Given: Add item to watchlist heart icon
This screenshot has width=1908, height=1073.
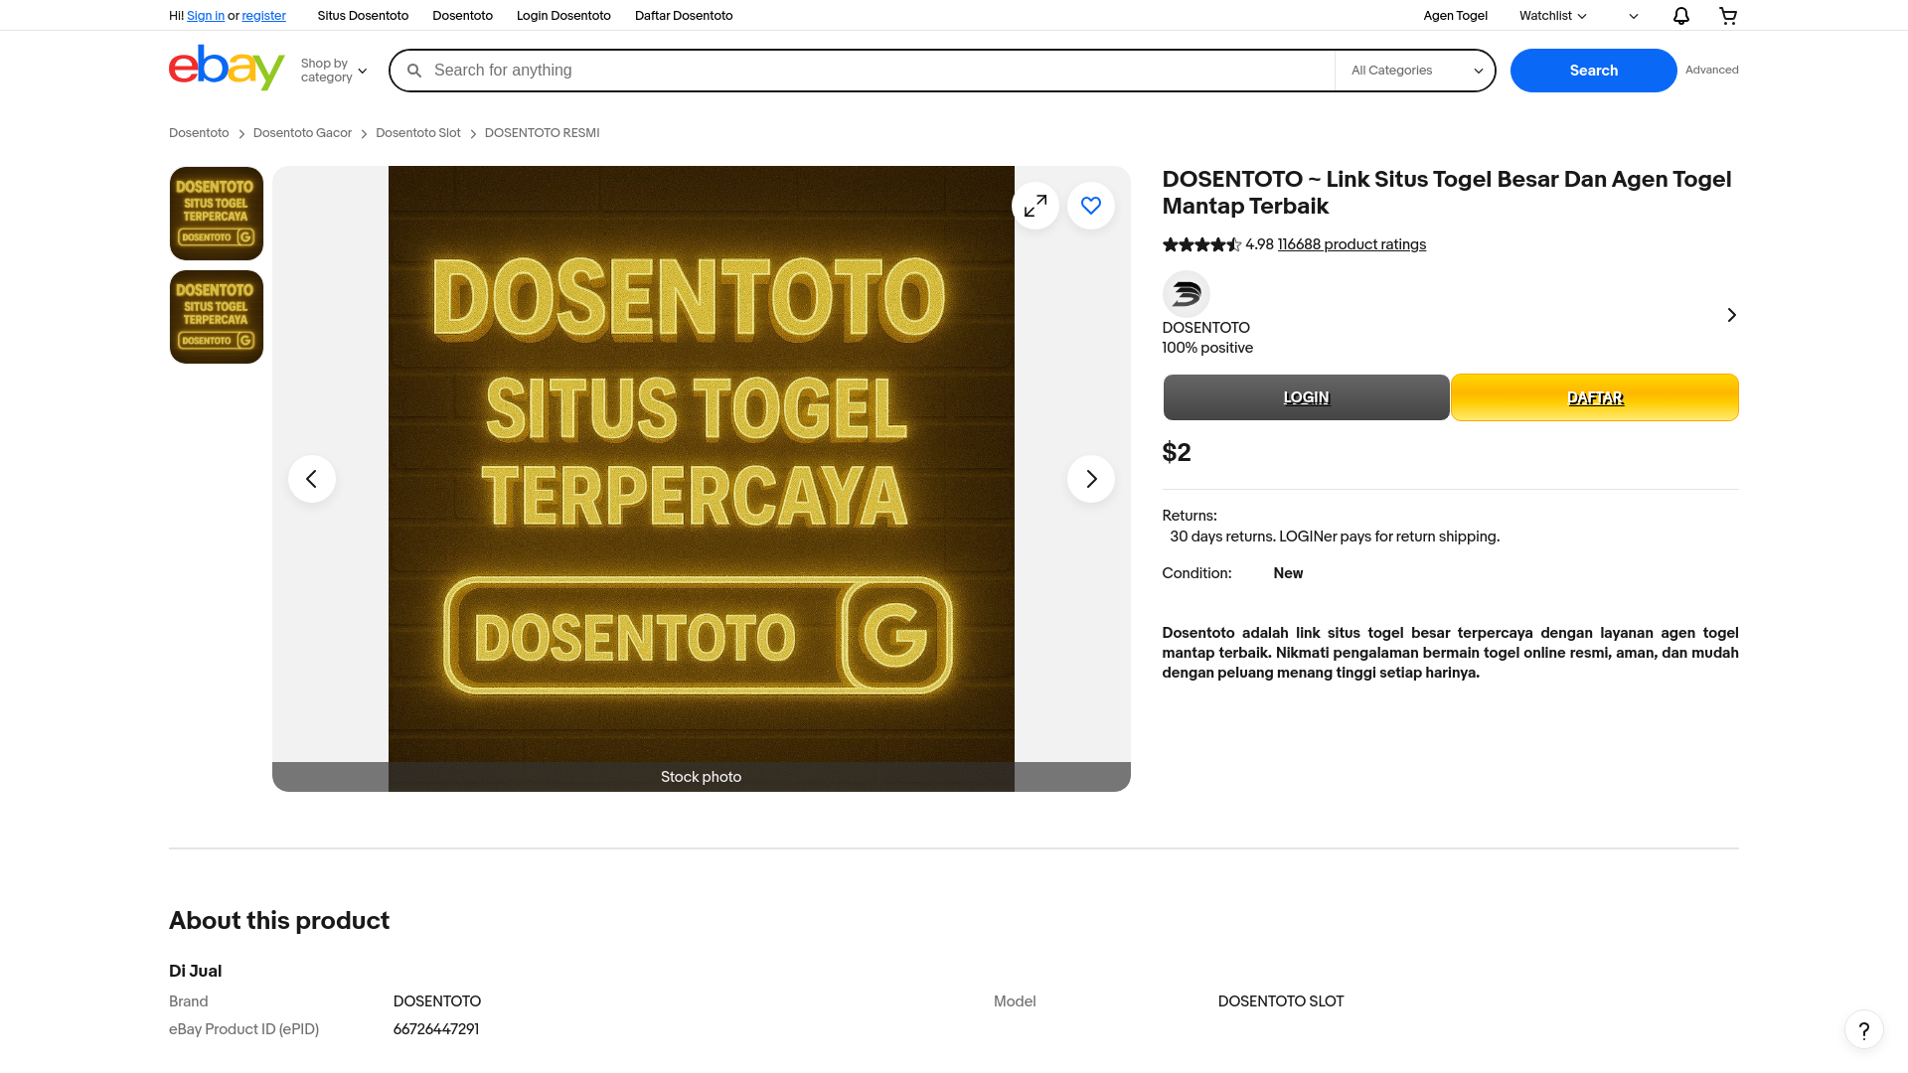Looking at the screenshot, I should coord(1090,206).
